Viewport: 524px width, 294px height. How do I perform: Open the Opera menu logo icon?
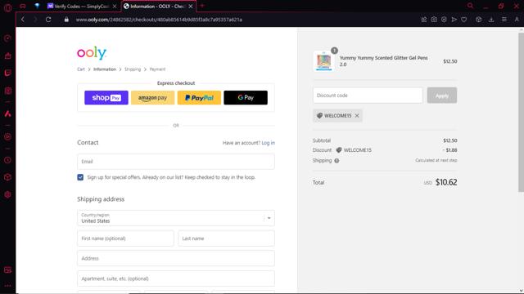coord(7,7)
